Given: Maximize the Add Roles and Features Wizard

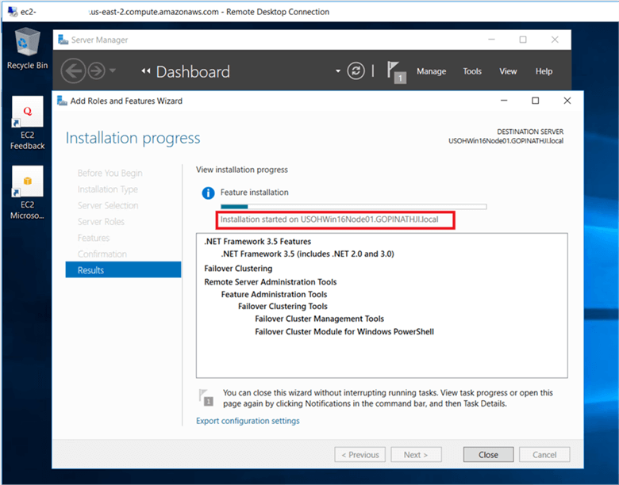Looking at the screenshot, I should (536, 101).
